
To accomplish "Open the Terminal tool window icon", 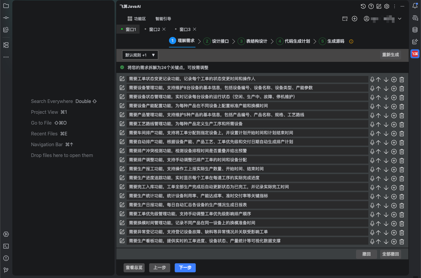I will coord(6,246).
